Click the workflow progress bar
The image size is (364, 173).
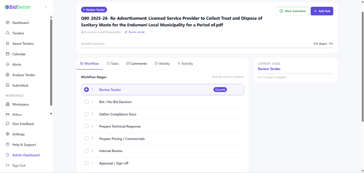click(x=207, y=48)
